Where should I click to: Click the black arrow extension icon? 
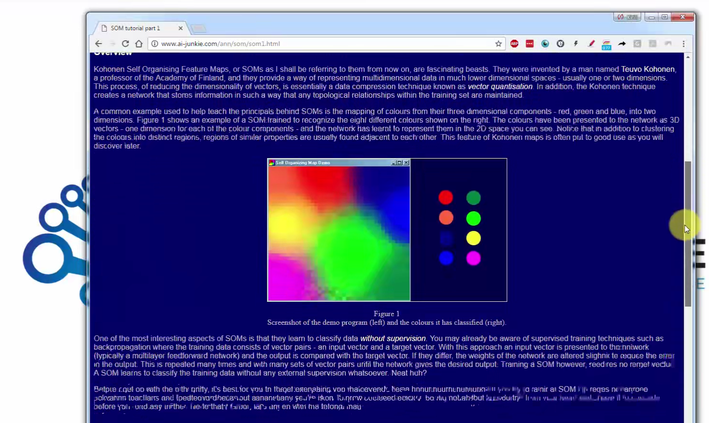[x=622, y=44]
